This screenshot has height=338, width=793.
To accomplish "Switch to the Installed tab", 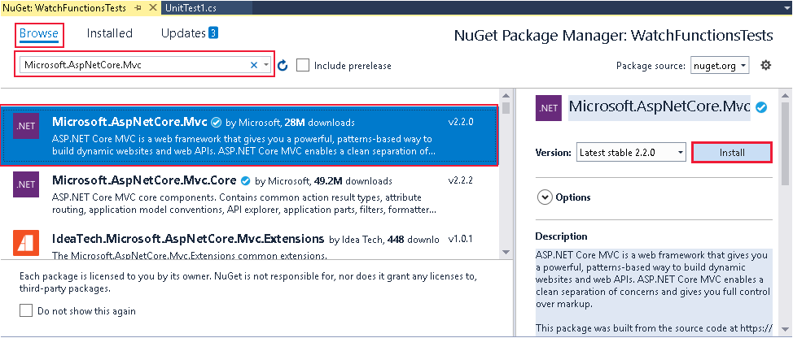I will tap(110, 33).
